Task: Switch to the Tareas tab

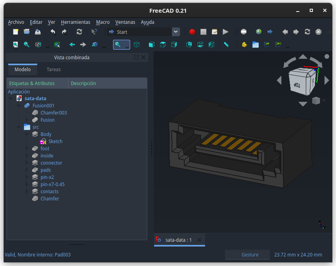Action: click(x=54, y=70)
